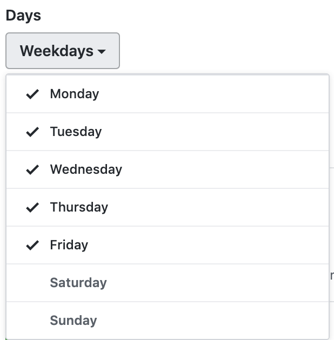Click the checkmark icon next to Tuesday

[x=32, y=132]
